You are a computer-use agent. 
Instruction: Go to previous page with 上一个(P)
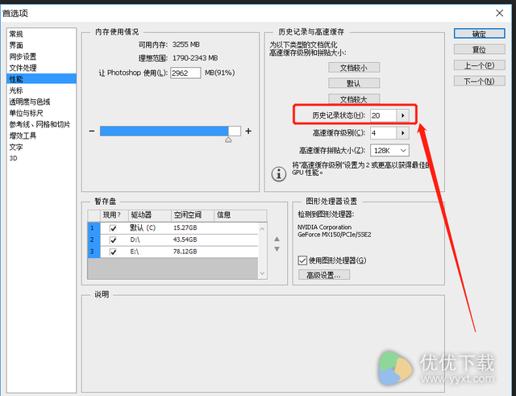479,65
